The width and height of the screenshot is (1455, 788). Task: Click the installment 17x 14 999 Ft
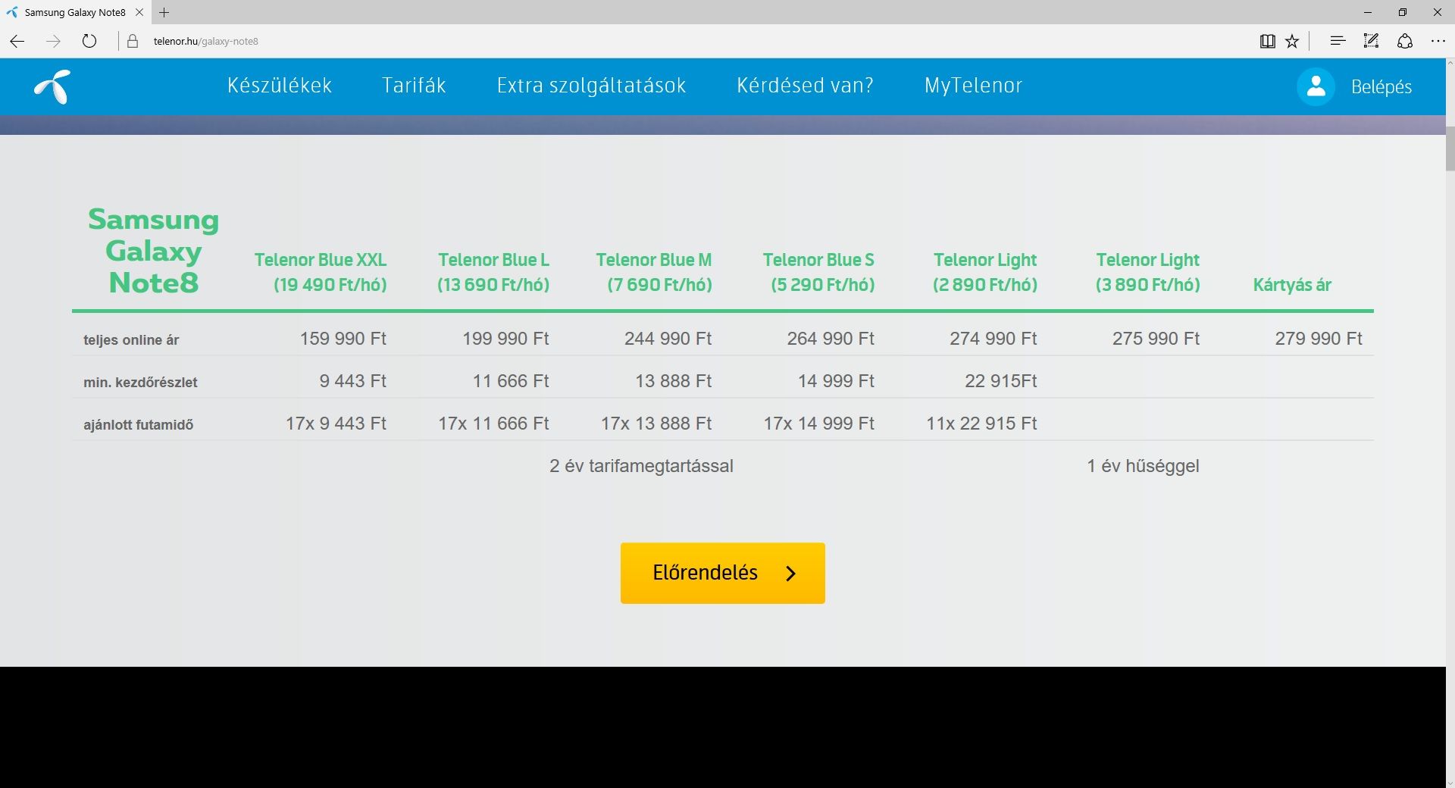818,424
